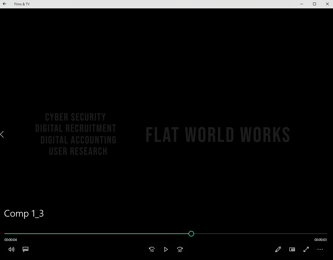The height and width of the screenshot is (260, 333).
Task: Play the video
Action: click(x=166, y=249)
